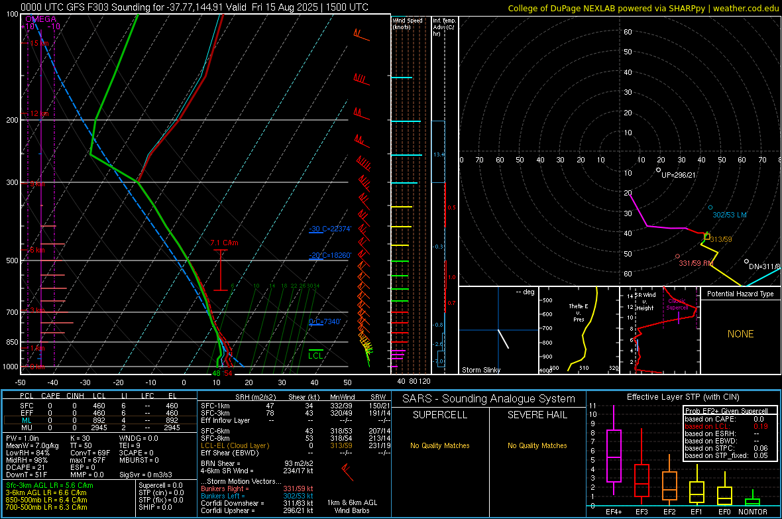Click the SR Wind v. Height inset label
Screen dimensions: 782x519
pos(645,302)
